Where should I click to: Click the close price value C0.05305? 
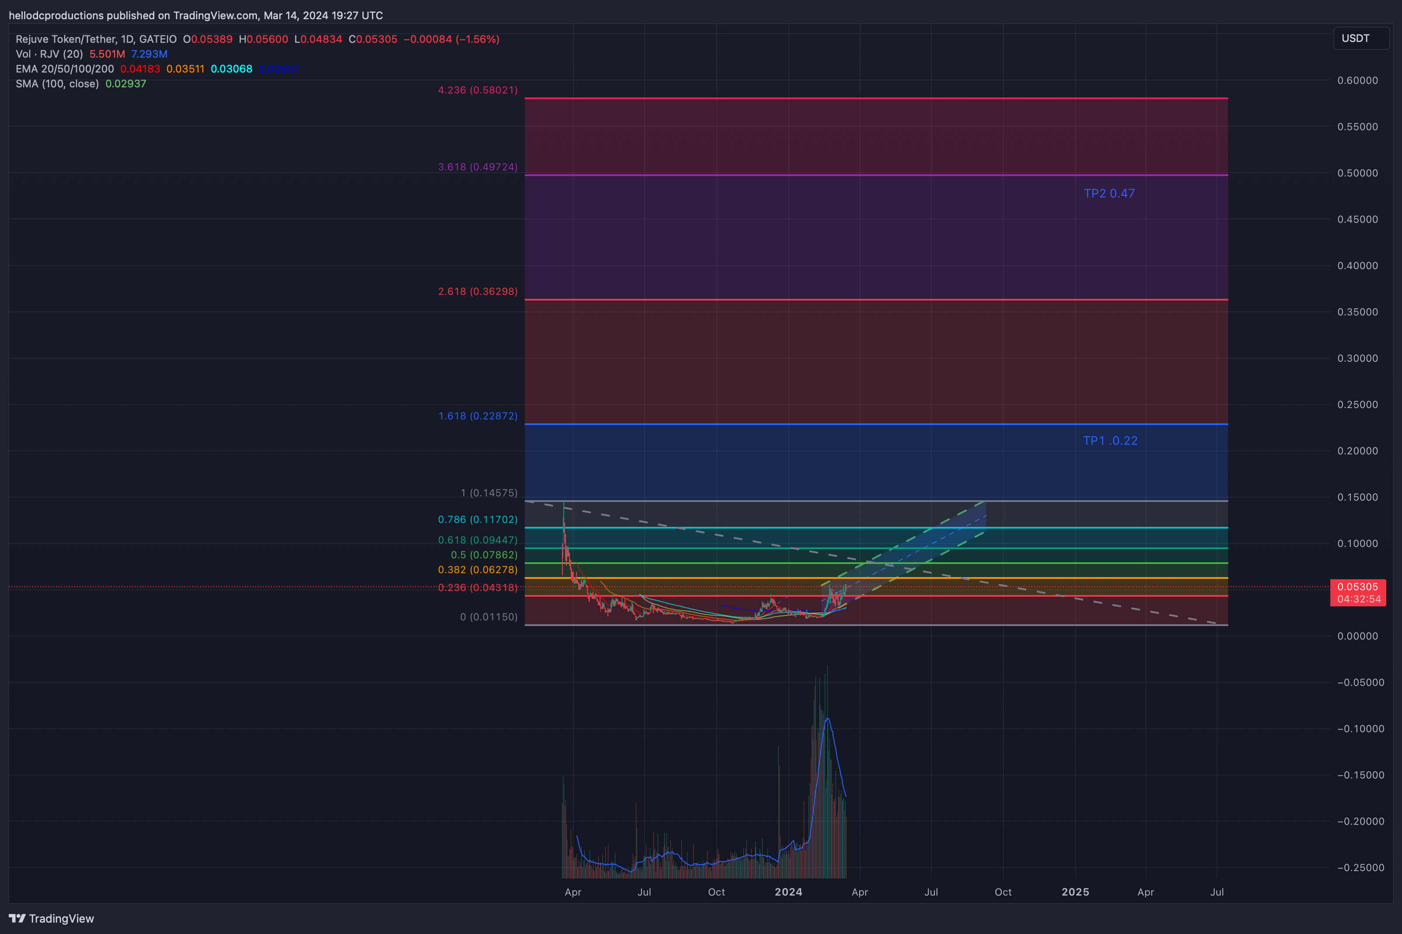tap(373, 39)
